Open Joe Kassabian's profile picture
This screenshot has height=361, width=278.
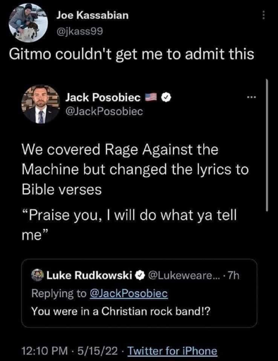pyautogui.click(x=28, y=23)
